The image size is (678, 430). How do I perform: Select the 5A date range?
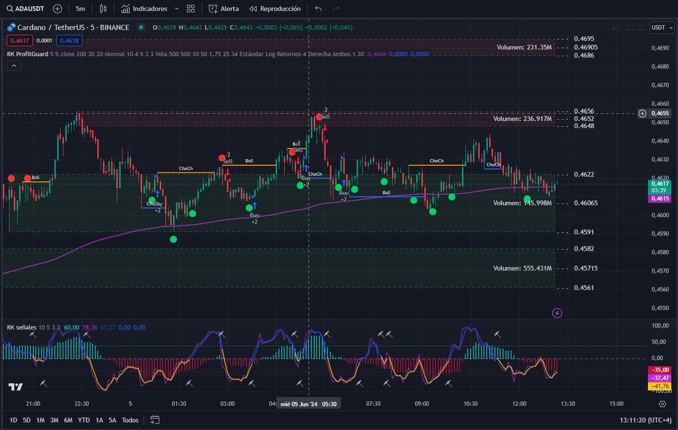[x=112, y=420]
